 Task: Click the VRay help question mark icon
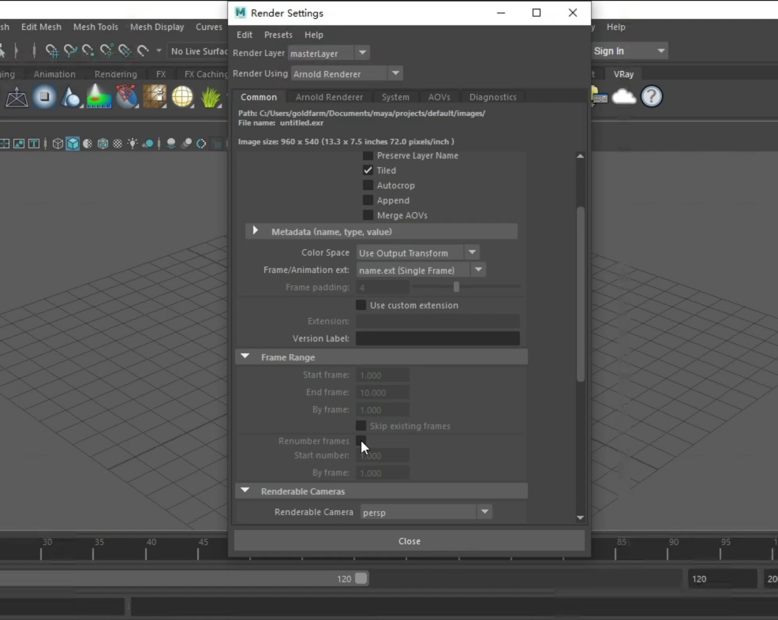[651, 97]
